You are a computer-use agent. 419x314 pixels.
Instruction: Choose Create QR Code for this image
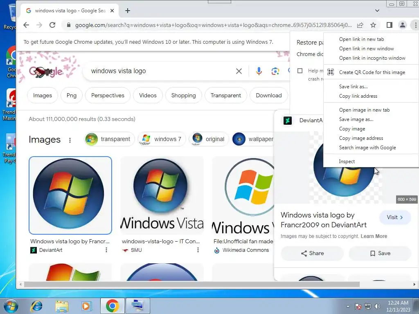[371, 72]
